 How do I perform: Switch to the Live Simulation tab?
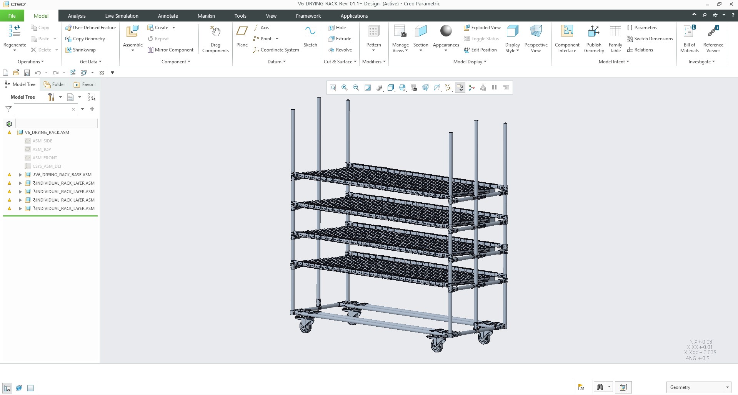[122, 16]
